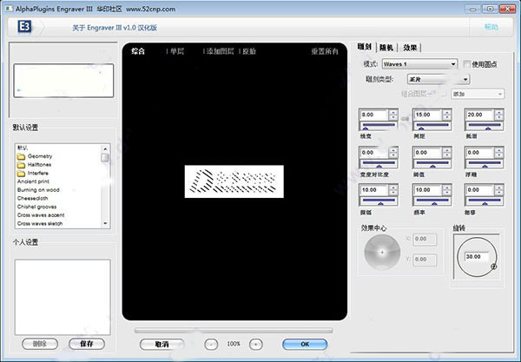Select the 综合 preview mode

[x=138, y=51]
